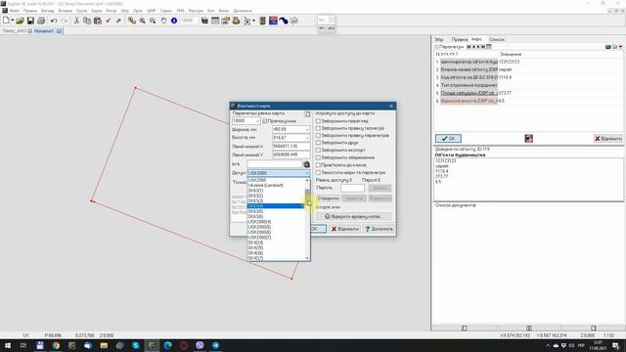
Task: Select the Pan hand tool
Action: coord(163,21)
